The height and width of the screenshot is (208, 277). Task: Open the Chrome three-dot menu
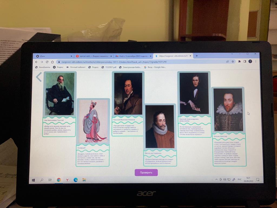point(256,61)
